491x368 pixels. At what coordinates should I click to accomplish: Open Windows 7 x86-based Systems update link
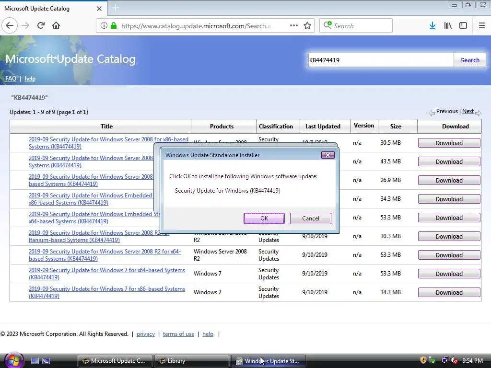[x=107, y=292]
